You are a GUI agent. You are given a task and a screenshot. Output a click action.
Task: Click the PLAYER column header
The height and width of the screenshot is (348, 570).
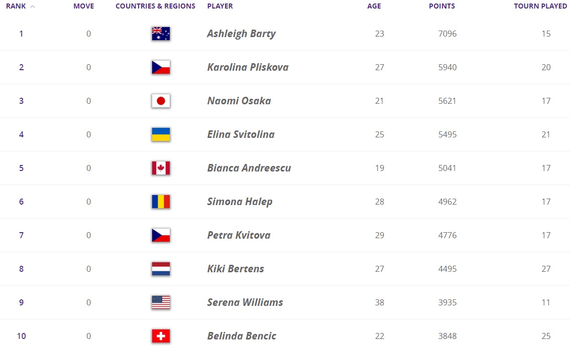220,7
